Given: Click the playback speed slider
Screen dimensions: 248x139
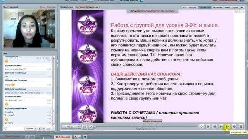Looking at the screenshot, I should 146,127.
